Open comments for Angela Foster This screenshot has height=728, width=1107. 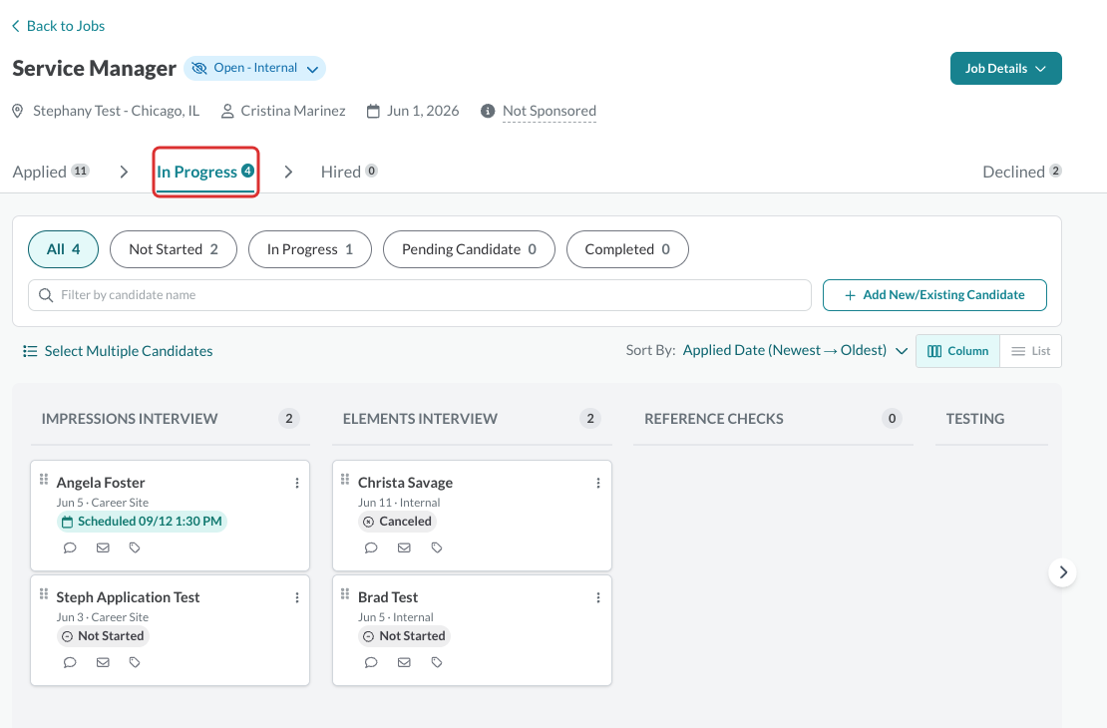point(69,547)
